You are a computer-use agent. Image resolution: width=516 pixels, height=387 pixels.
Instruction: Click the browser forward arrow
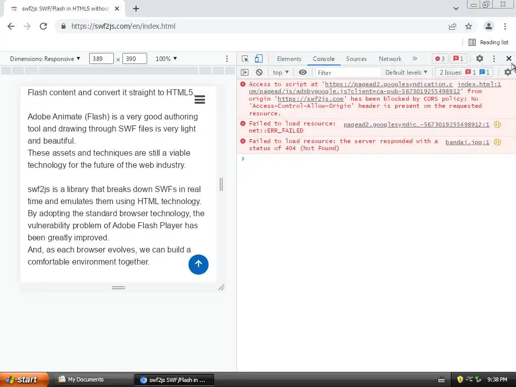point(27,26)
